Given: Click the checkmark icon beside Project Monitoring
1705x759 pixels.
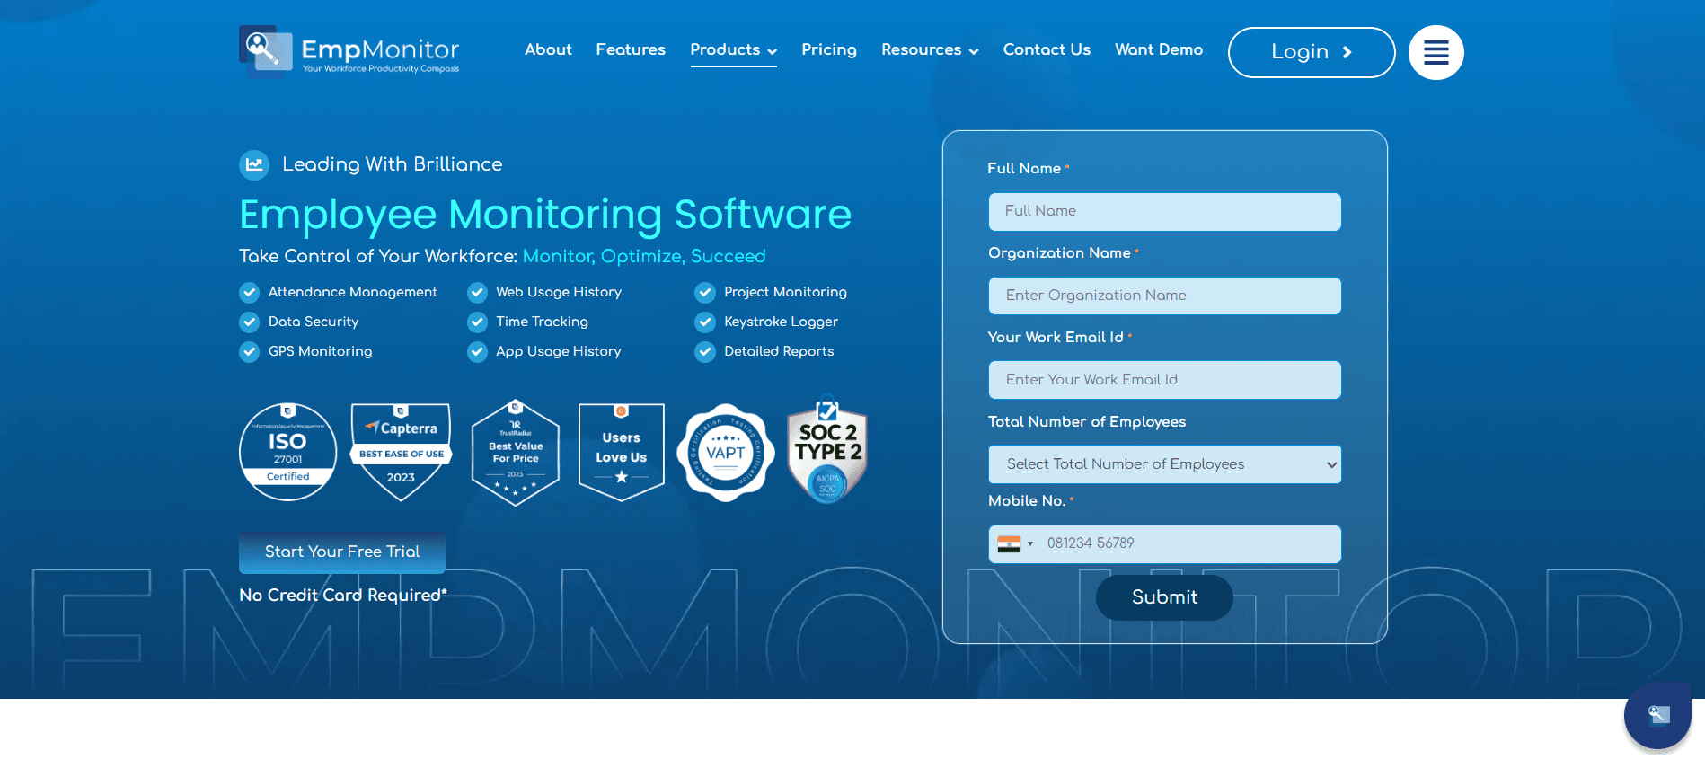Looking at the screenshot, I should pyautogui.click(x=705, y=292).
